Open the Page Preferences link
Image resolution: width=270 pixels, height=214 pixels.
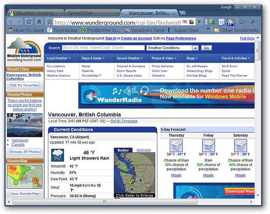point(181,38)
